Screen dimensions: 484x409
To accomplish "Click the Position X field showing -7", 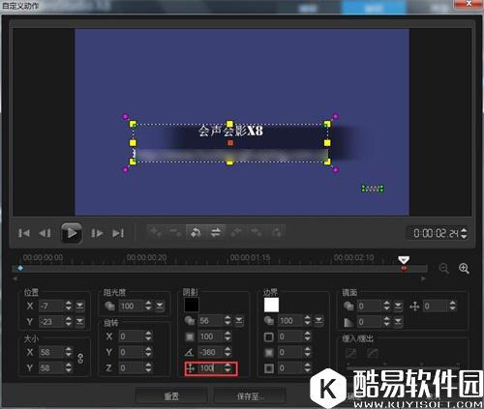I will coord(51,306).
